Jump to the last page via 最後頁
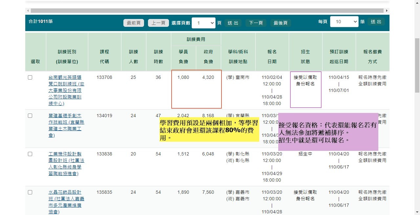Screen dimensions: 420x215 pyautogui.click(x=281, y=23)
